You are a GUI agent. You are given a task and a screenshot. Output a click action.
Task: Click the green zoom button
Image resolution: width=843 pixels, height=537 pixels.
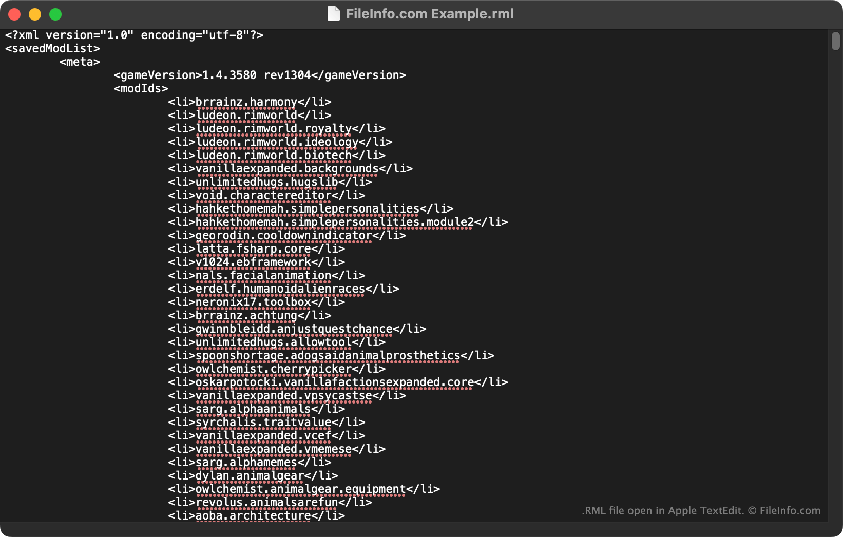[x=55, y=14]
